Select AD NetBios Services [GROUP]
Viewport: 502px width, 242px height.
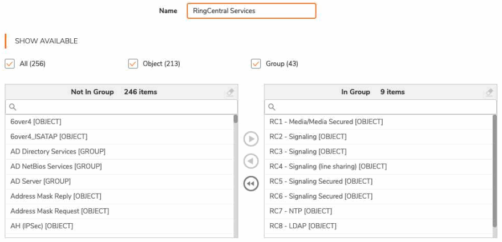pyautogui.click(x=119, y=166)
